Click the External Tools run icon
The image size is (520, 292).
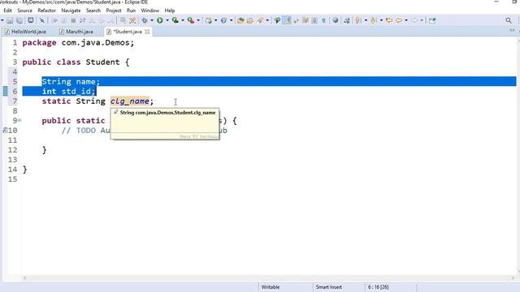coord(191,20)
